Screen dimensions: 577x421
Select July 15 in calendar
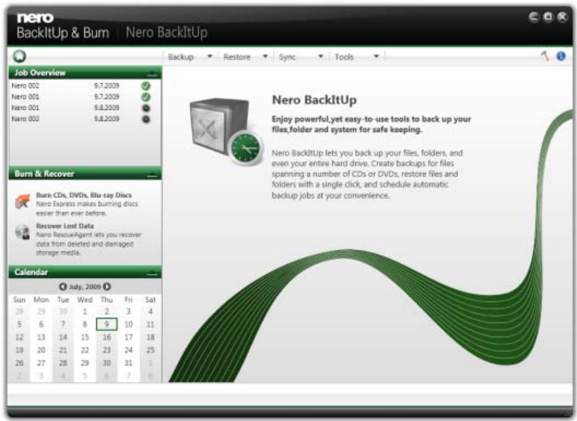[85, 337]
